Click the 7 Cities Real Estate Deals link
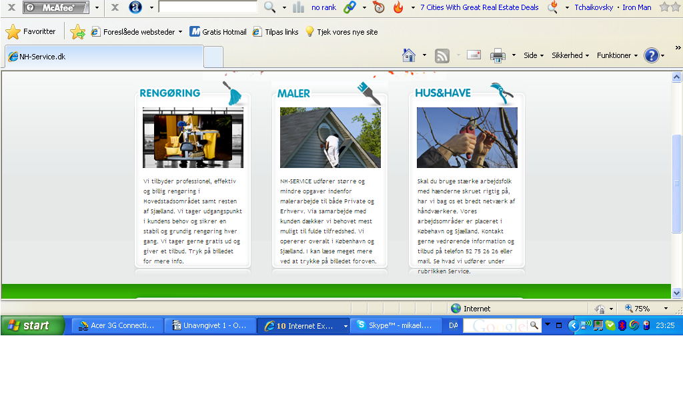The width and height of the screenshot is (683, 400). click(x=479, y=7)
